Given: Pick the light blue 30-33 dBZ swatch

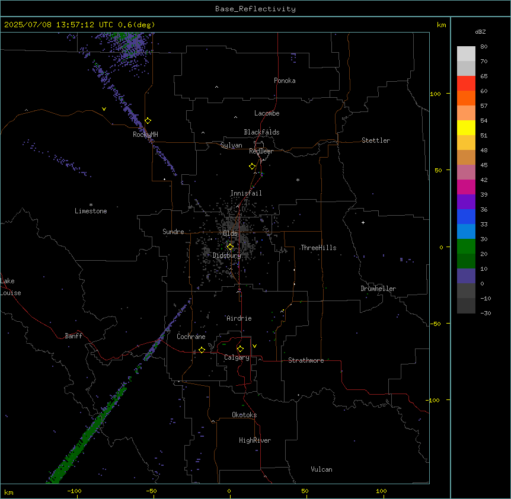Looking at the screenshot, I should 466,231.
